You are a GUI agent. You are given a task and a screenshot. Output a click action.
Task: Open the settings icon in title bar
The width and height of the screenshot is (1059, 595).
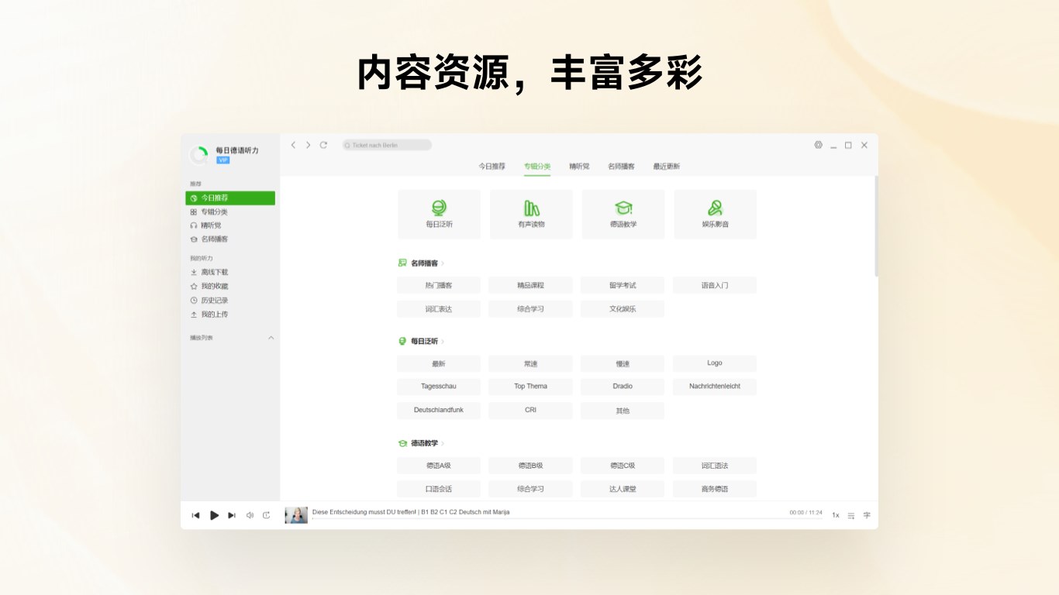click(818, 145)
